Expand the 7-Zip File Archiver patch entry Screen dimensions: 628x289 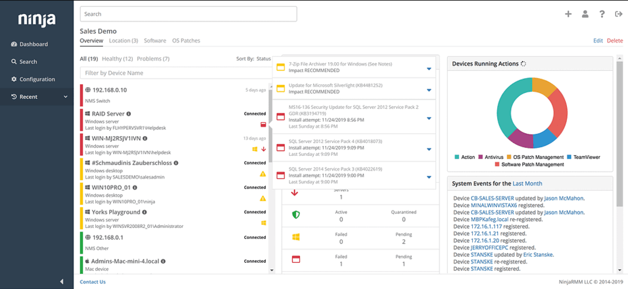click(x=429, y=69)
